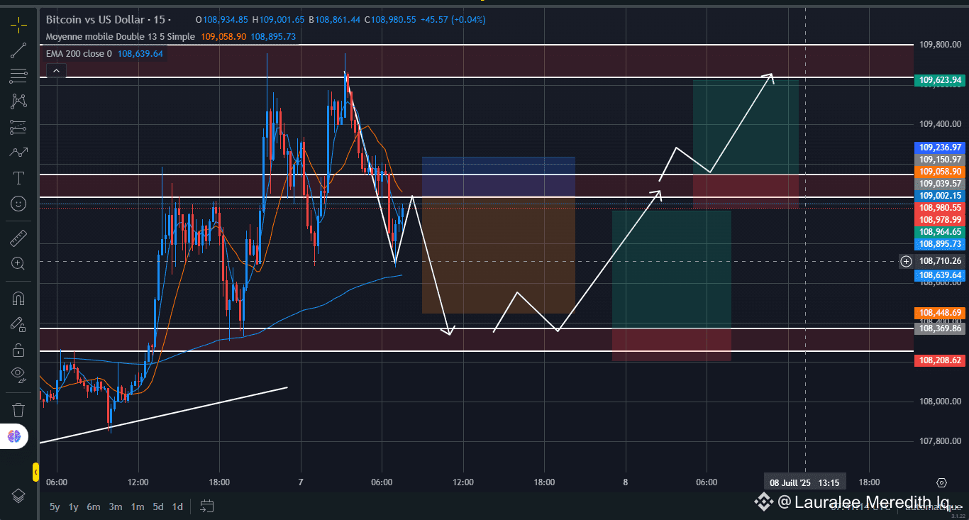The width and height of the screenshot is (969, 520).
Task: Select the crosshair cursor tool
Action: pyautogui.click(x=18, y=25)
